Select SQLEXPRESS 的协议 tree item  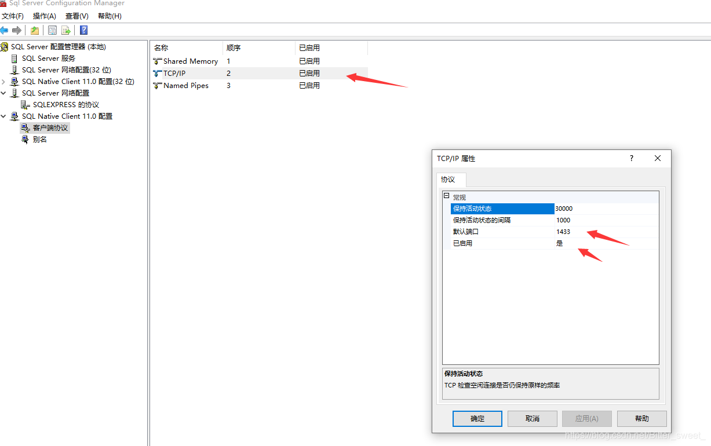pyautogui.click(x=66, y=105)
